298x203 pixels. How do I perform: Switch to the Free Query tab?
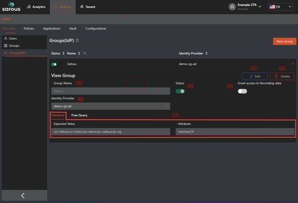[x=79, y=115]
